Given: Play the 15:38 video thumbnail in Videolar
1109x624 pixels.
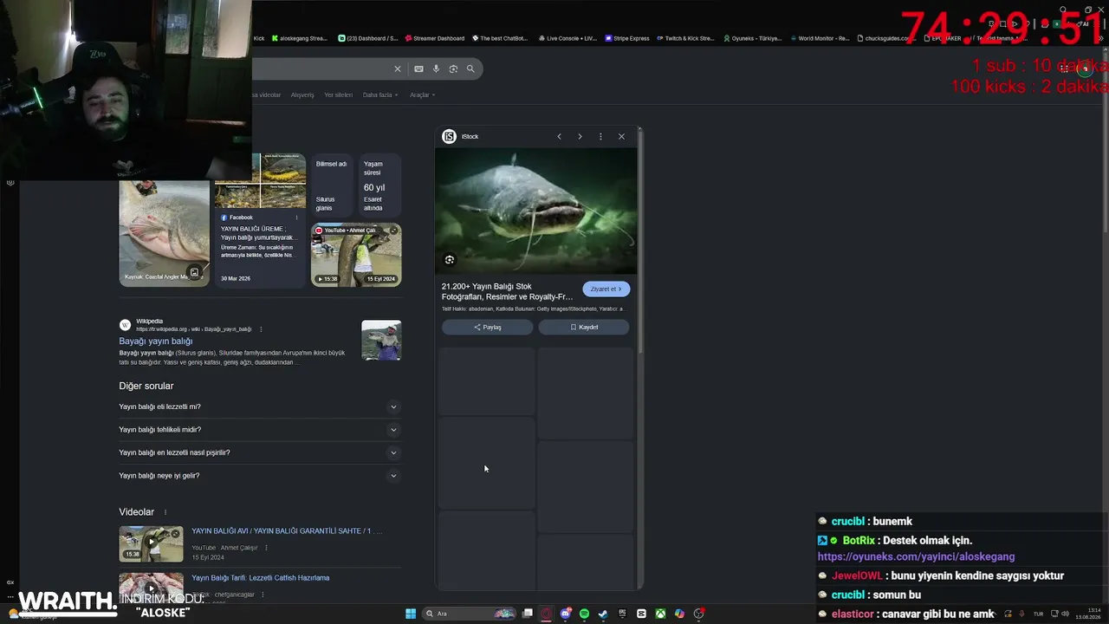Looking at the screenshot, I should point(151,544).
